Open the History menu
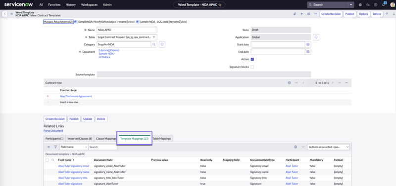 [71, 5]
